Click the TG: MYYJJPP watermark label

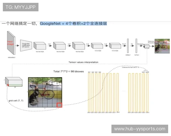(20, 7)
